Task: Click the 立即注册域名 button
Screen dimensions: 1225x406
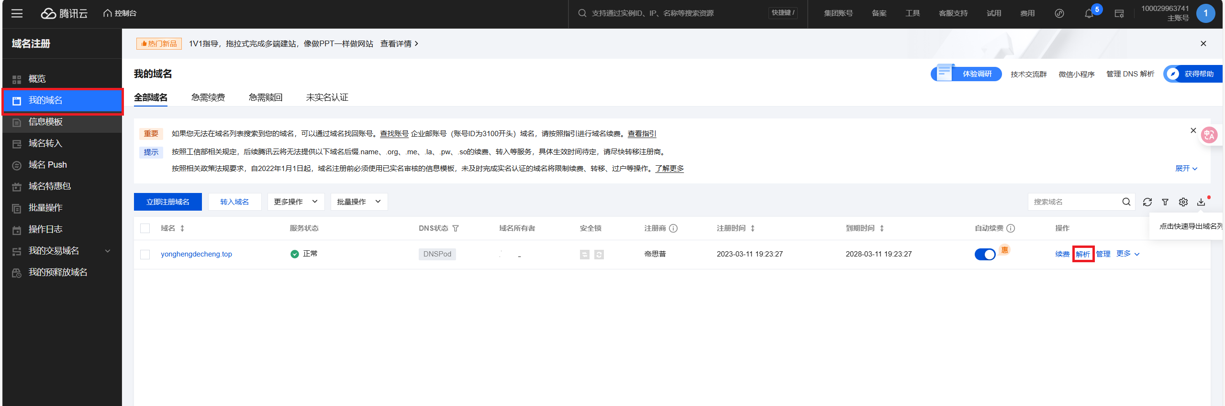Action: (167, 202)
